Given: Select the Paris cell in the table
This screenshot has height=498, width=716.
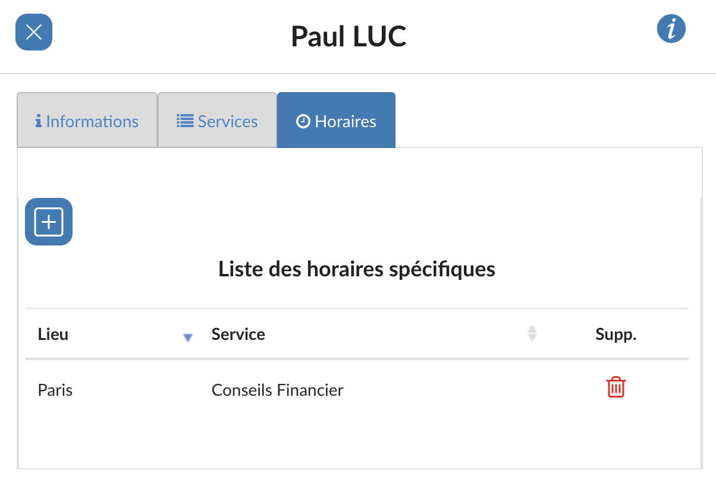Looking at the screenshot, I should click(55, 390).
